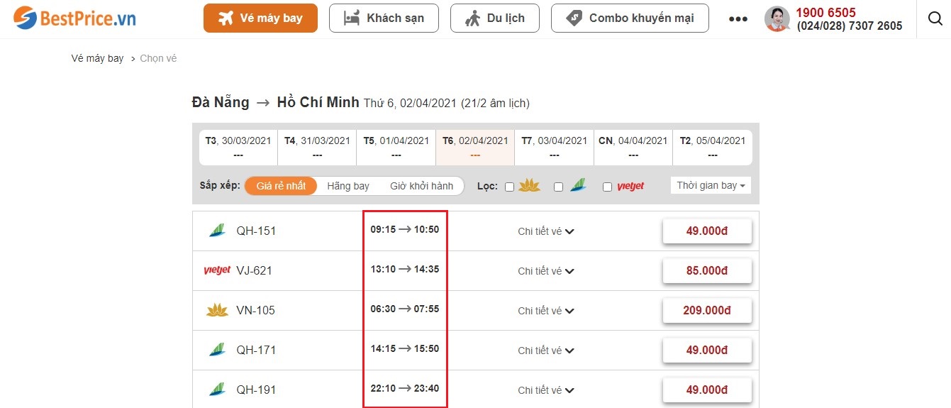Viewport: 951px width, 408px height.
Task: Click the Bamboo Airways icon in the filter row
Action: pos(577,186)
